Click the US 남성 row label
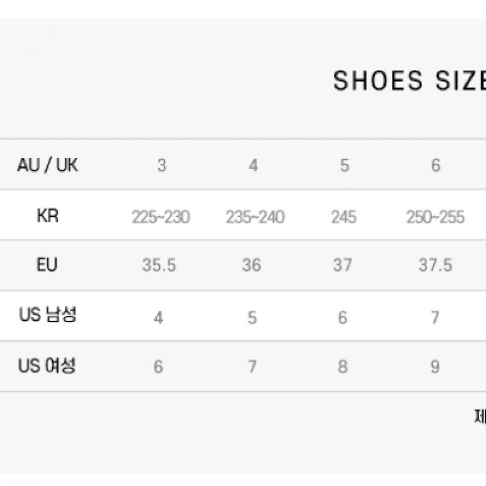 47,316
